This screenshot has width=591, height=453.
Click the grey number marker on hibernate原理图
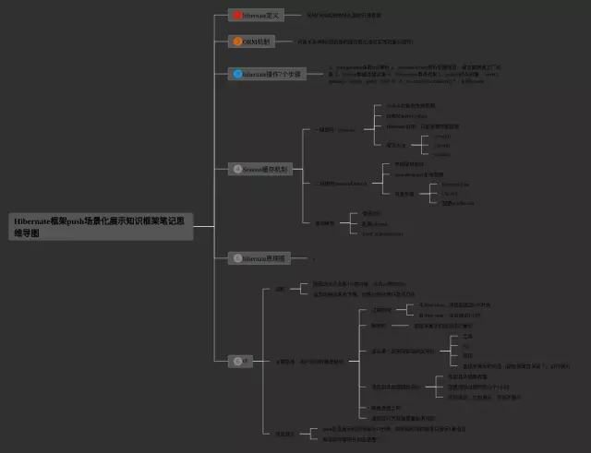(237, 258)
